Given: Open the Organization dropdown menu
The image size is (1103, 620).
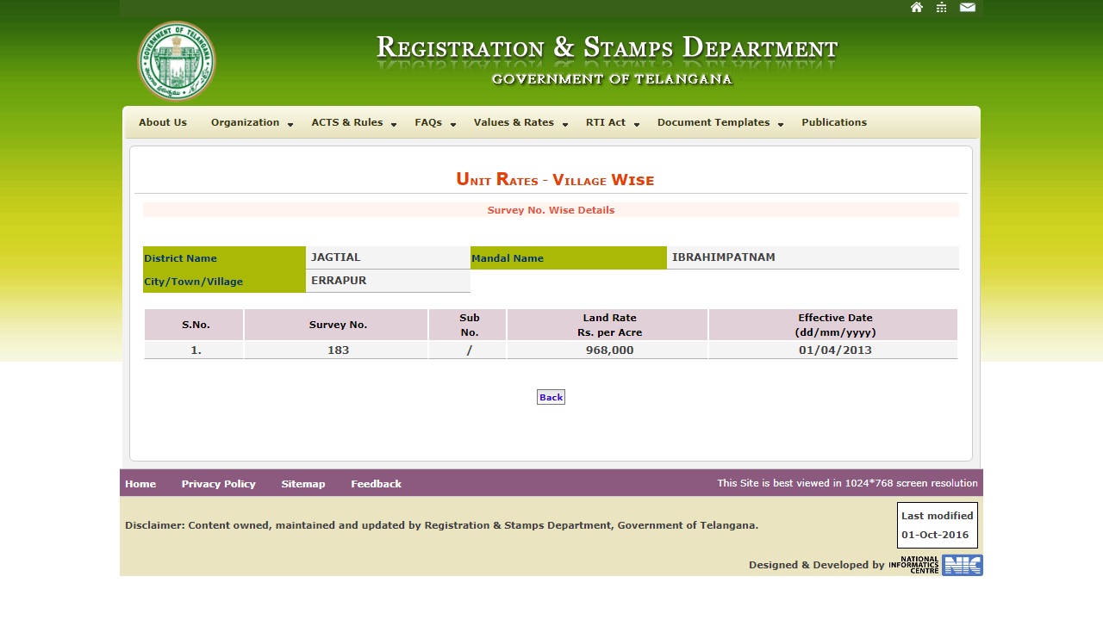Looking at the screenshot, I should (x=246, y=122).
